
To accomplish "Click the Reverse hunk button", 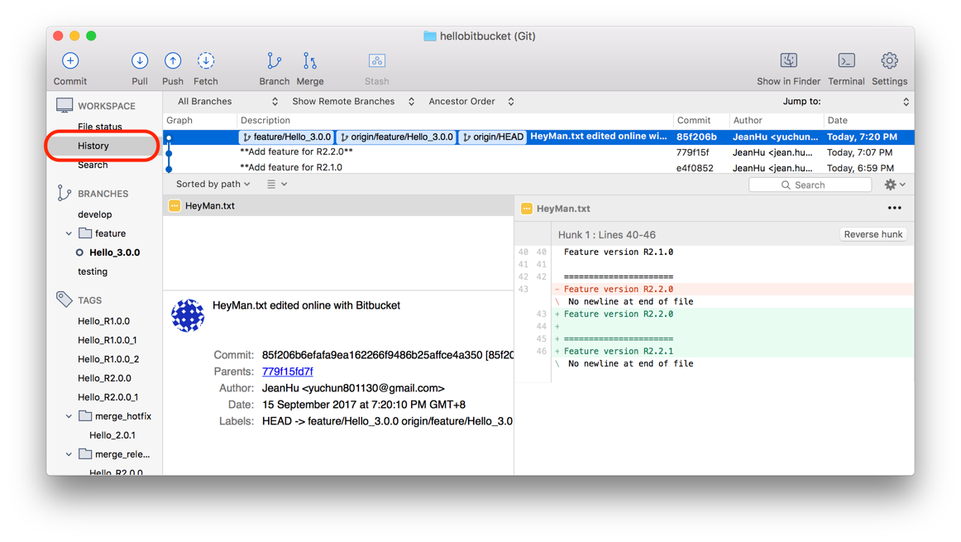I will click(x=873, y=234).
